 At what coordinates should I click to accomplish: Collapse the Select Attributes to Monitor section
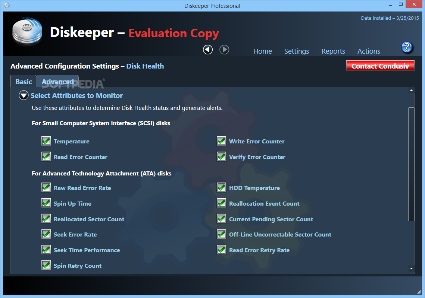pyautogui.click(x=24, y=95)
